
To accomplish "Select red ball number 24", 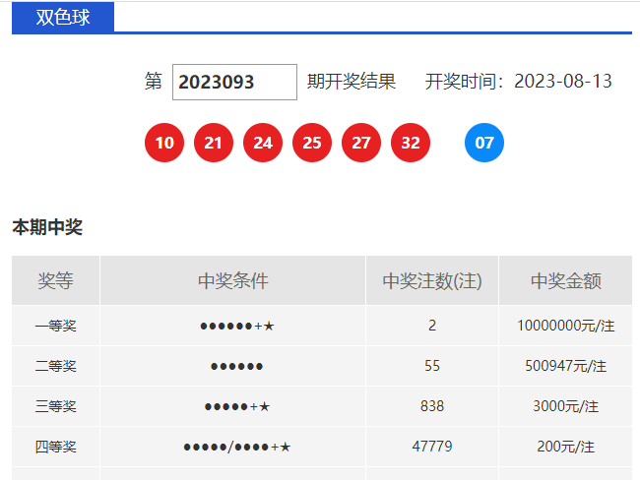I will (263, 143).
